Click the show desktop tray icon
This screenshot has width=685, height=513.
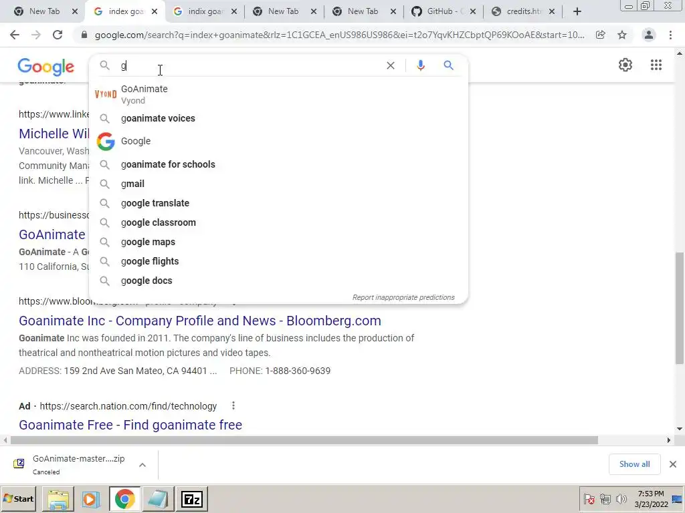678,498
